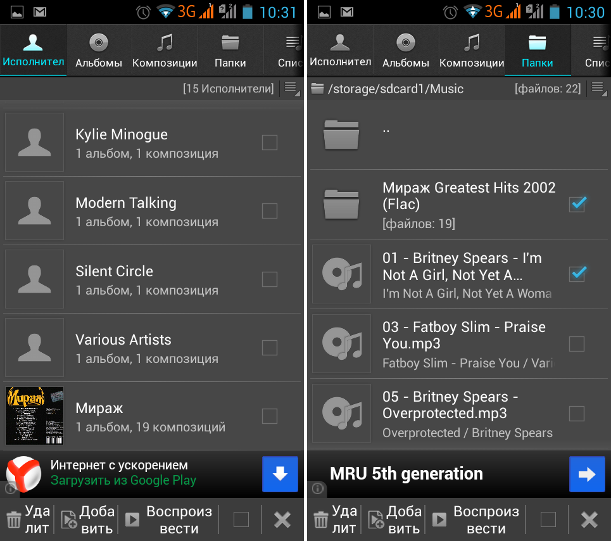Viewport: 611px width, 541px height.
Task: Tap alarm clock icon in right status bar
Action: 450,13
